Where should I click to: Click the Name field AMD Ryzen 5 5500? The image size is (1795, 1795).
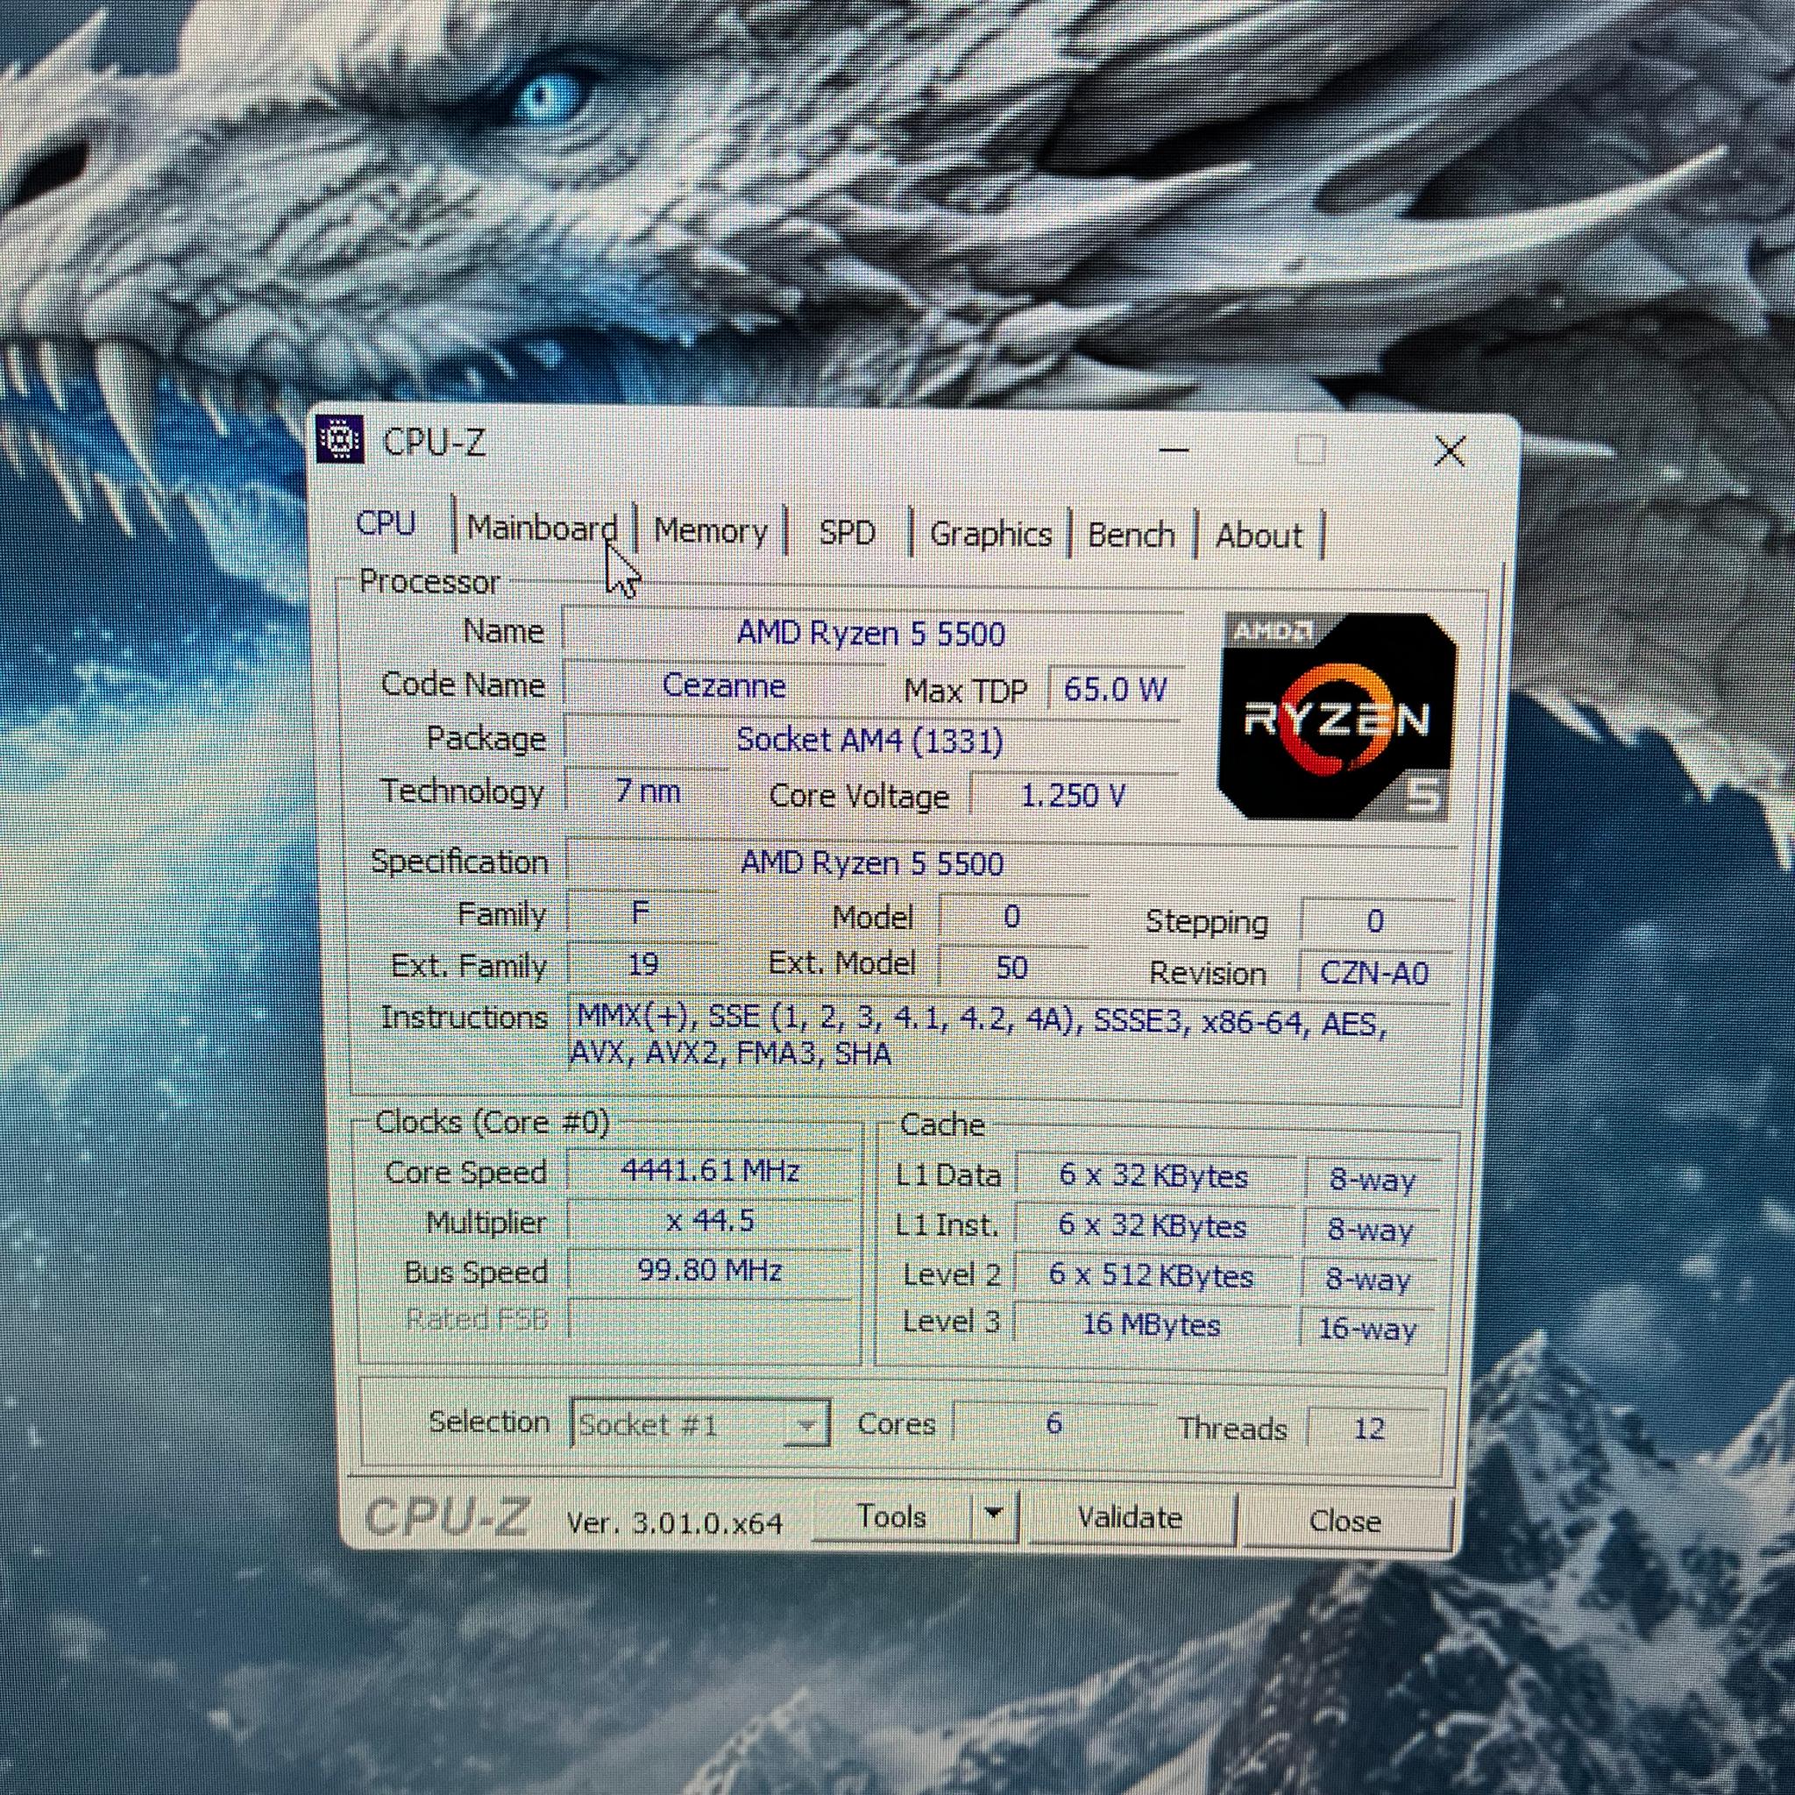click(x=871, y=634)
